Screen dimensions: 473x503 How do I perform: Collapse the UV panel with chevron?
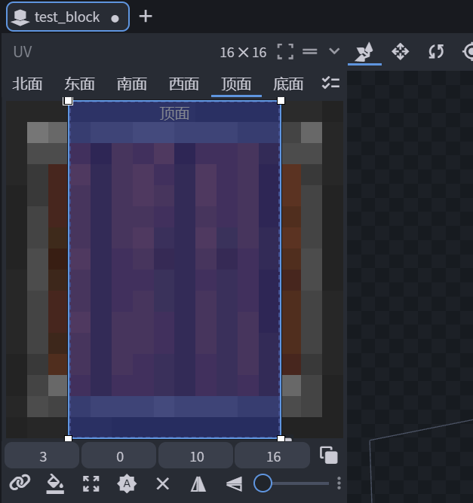coord(334,51)
